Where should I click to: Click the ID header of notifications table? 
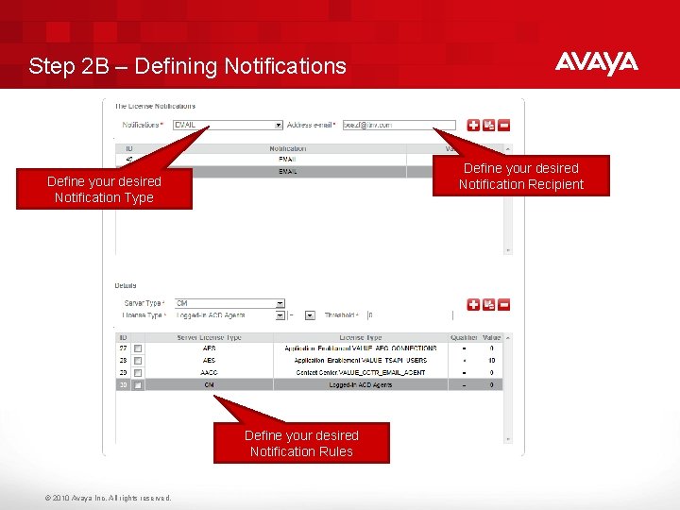point(128,149)
